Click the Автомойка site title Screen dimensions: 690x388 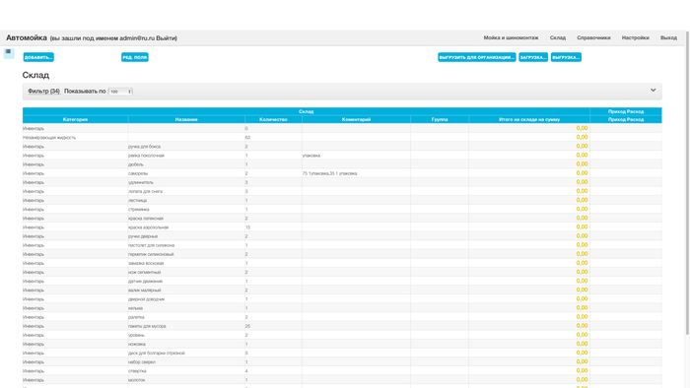27,37
